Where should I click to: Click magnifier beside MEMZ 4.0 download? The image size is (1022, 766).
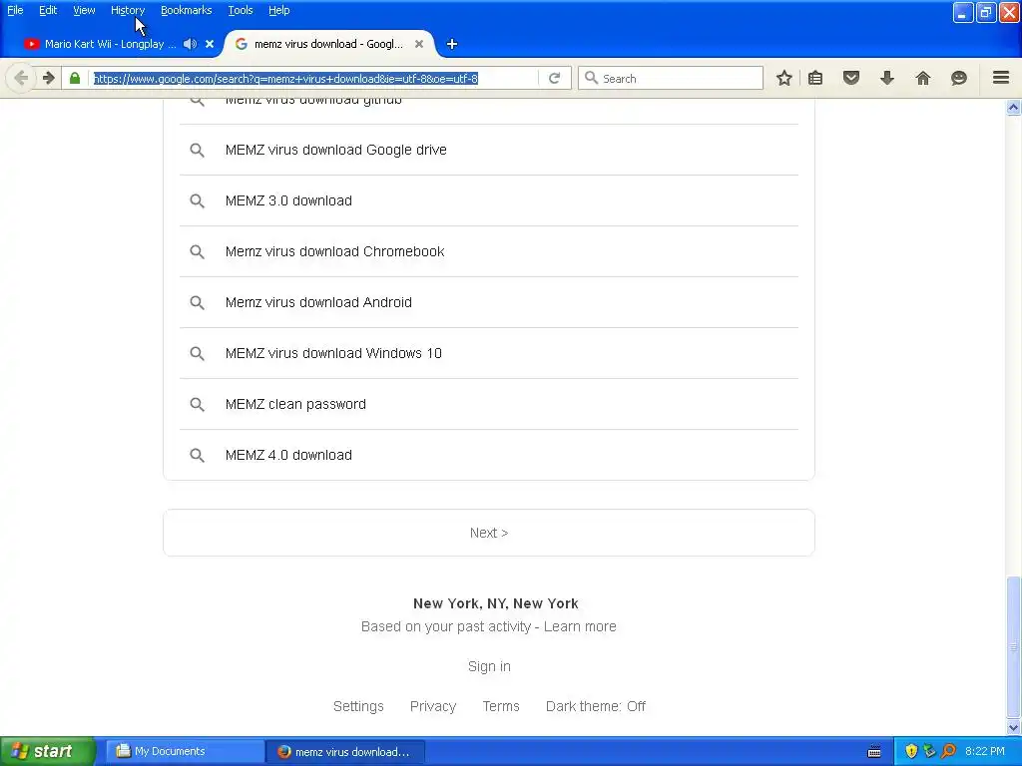(x=197, y=455)
